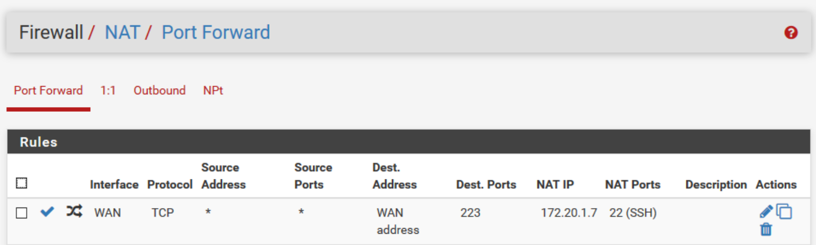The image size is (816, 245).
Task: Click the red help question mark icon
Action: pyautogui.click(x=791, y=33)
